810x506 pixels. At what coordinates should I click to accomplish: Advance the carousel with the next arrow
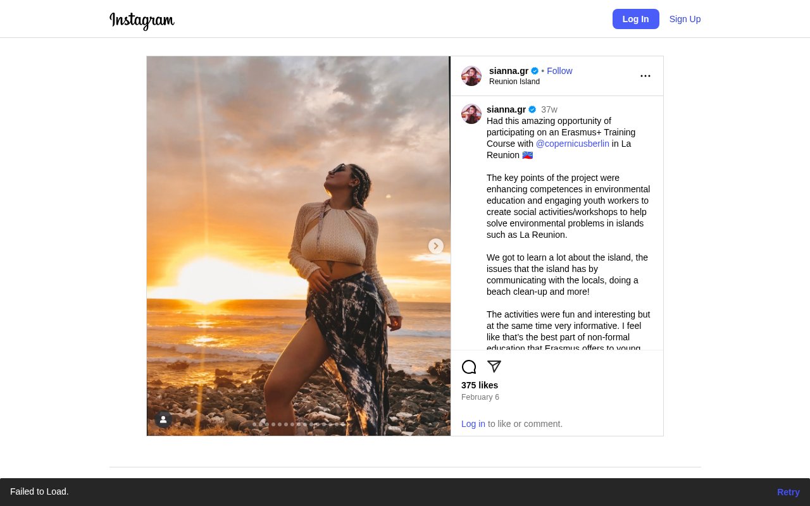pyautogui.click(x=436, y=246)
